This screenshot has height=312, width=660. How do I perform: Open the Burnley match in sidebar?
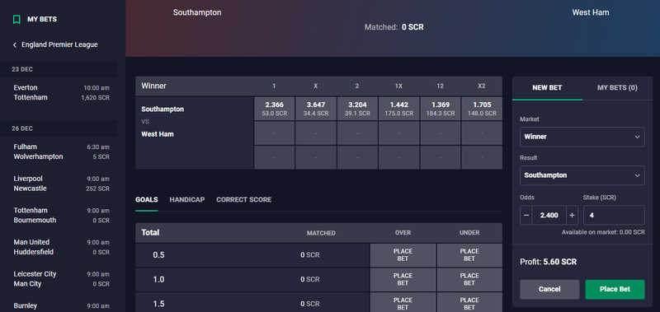[61, 305]
